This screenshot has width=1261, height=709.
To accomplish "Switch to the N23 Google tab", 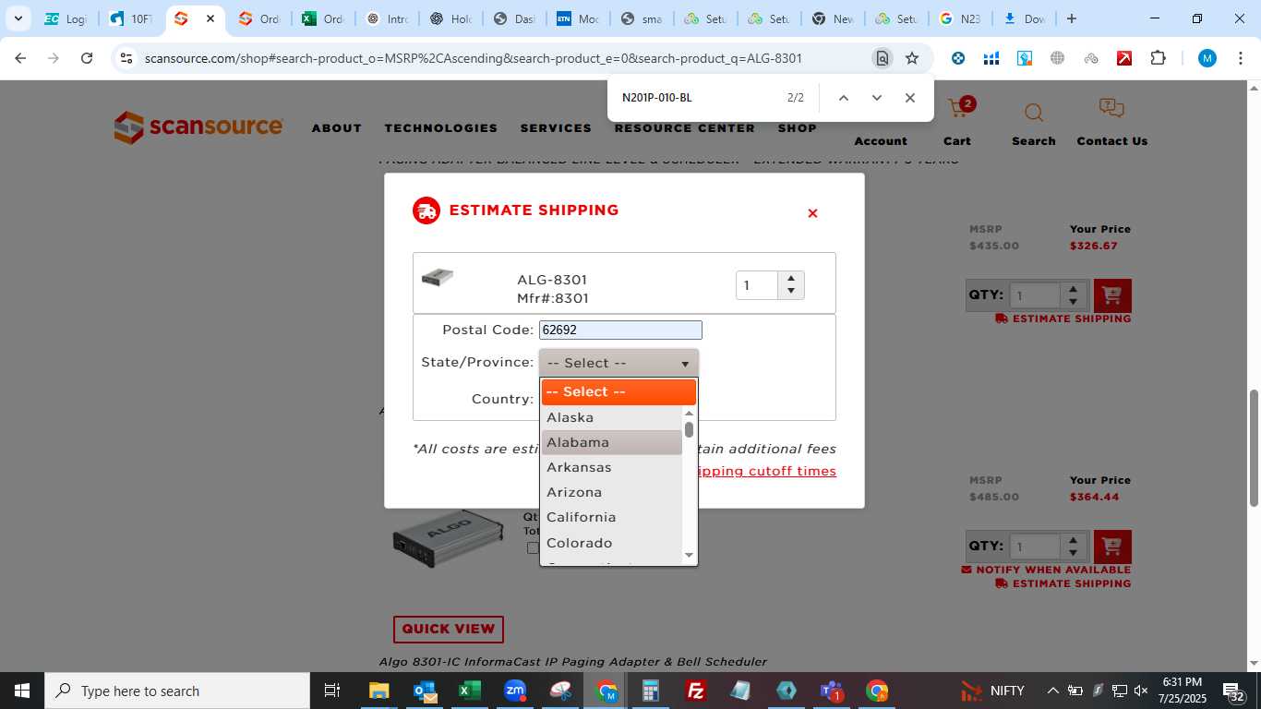I will 961,18.
